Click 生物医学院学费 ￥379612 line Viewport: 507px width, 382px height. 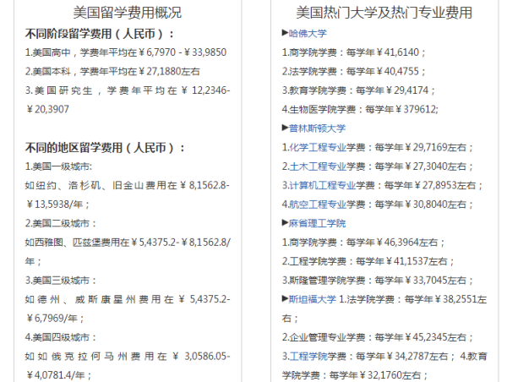point(360,109)
